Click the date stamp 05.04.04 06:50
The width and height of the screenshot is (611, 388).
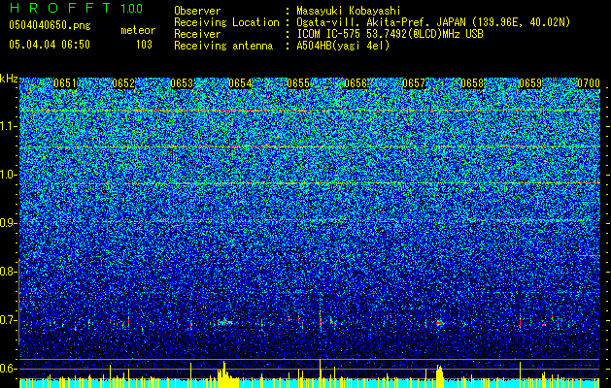tap(50, 45)
